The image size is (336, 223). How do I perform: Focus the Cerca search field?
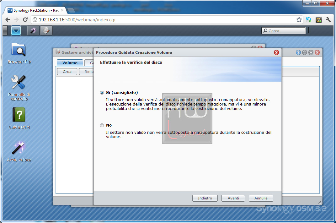pyautogui.click(x=284, y=30)
